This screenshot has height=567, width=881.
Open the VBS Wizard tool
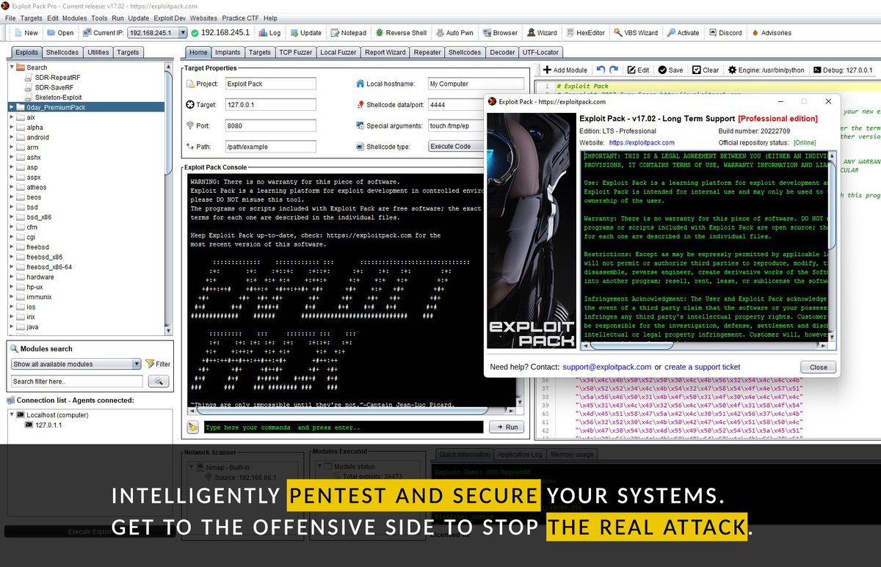(635, 32)
